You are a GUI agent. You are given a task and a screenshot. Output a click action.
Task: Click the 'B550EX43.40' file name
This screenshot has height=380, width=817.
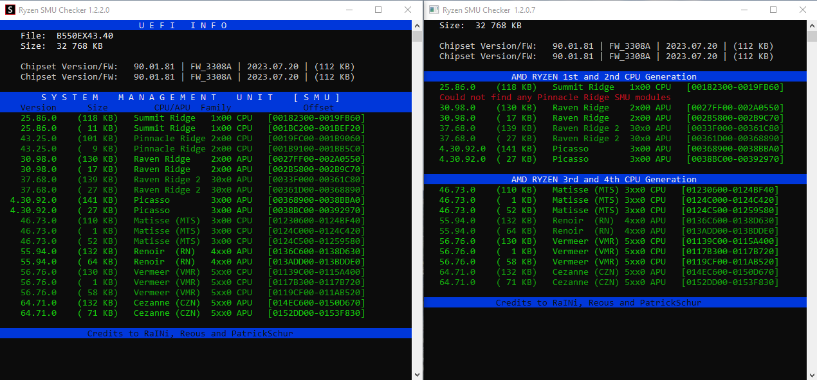pos(85,36)
